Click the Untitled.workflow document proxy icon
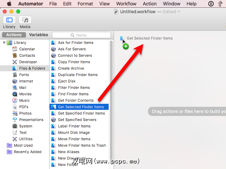Viewport: 226px width, 169px height. [116, 11]
